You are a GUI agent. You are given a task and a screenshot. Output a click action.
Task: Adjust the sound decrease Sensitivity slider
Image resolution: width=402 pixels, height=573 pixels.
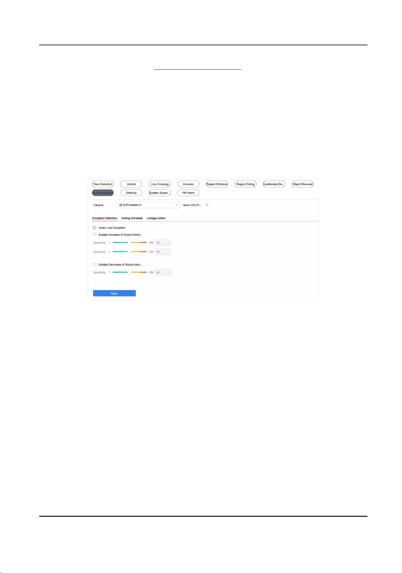[x=130, y=272]
